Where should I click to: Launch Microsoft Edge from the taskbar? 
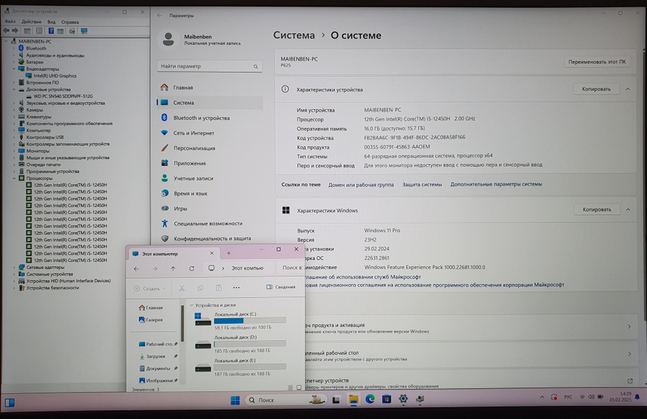click(370, 399)
